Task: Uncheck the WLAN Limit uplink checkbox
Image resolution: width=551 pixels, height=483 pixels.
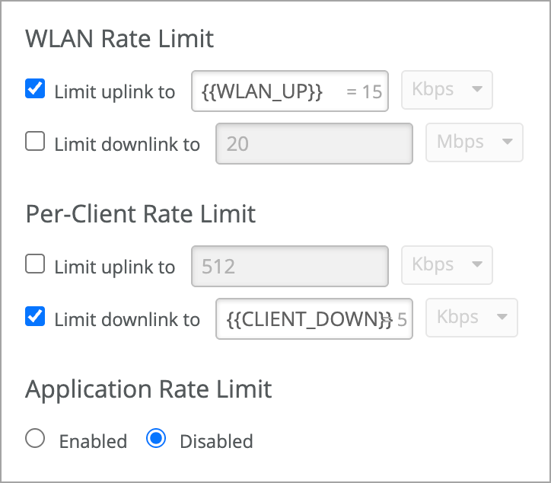Action: pos(35,89)
